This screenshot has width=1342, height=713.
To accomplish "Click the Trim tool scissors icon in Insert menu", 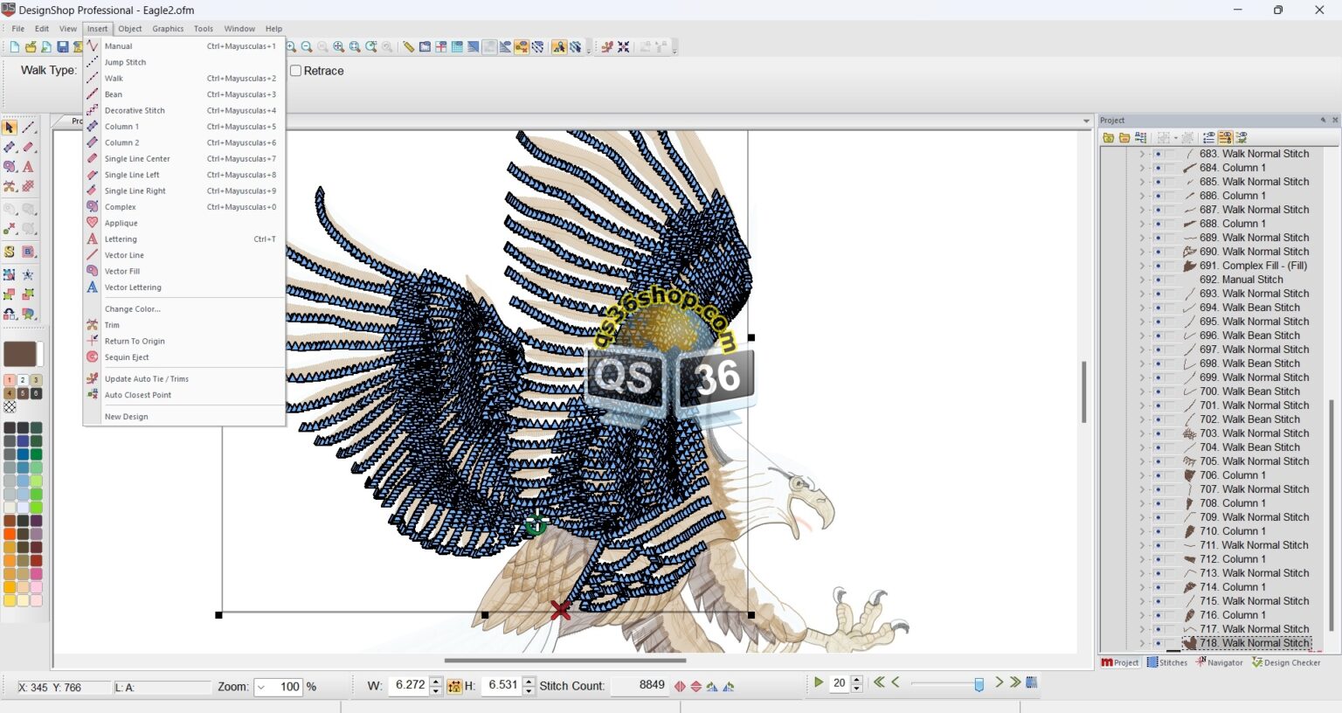I will coord(93,324).
